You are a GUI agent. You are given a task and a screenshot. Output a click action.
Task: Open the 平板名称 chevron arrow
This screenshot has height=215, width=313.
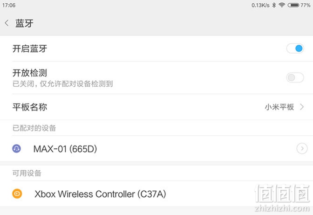(x=302, y=107)
